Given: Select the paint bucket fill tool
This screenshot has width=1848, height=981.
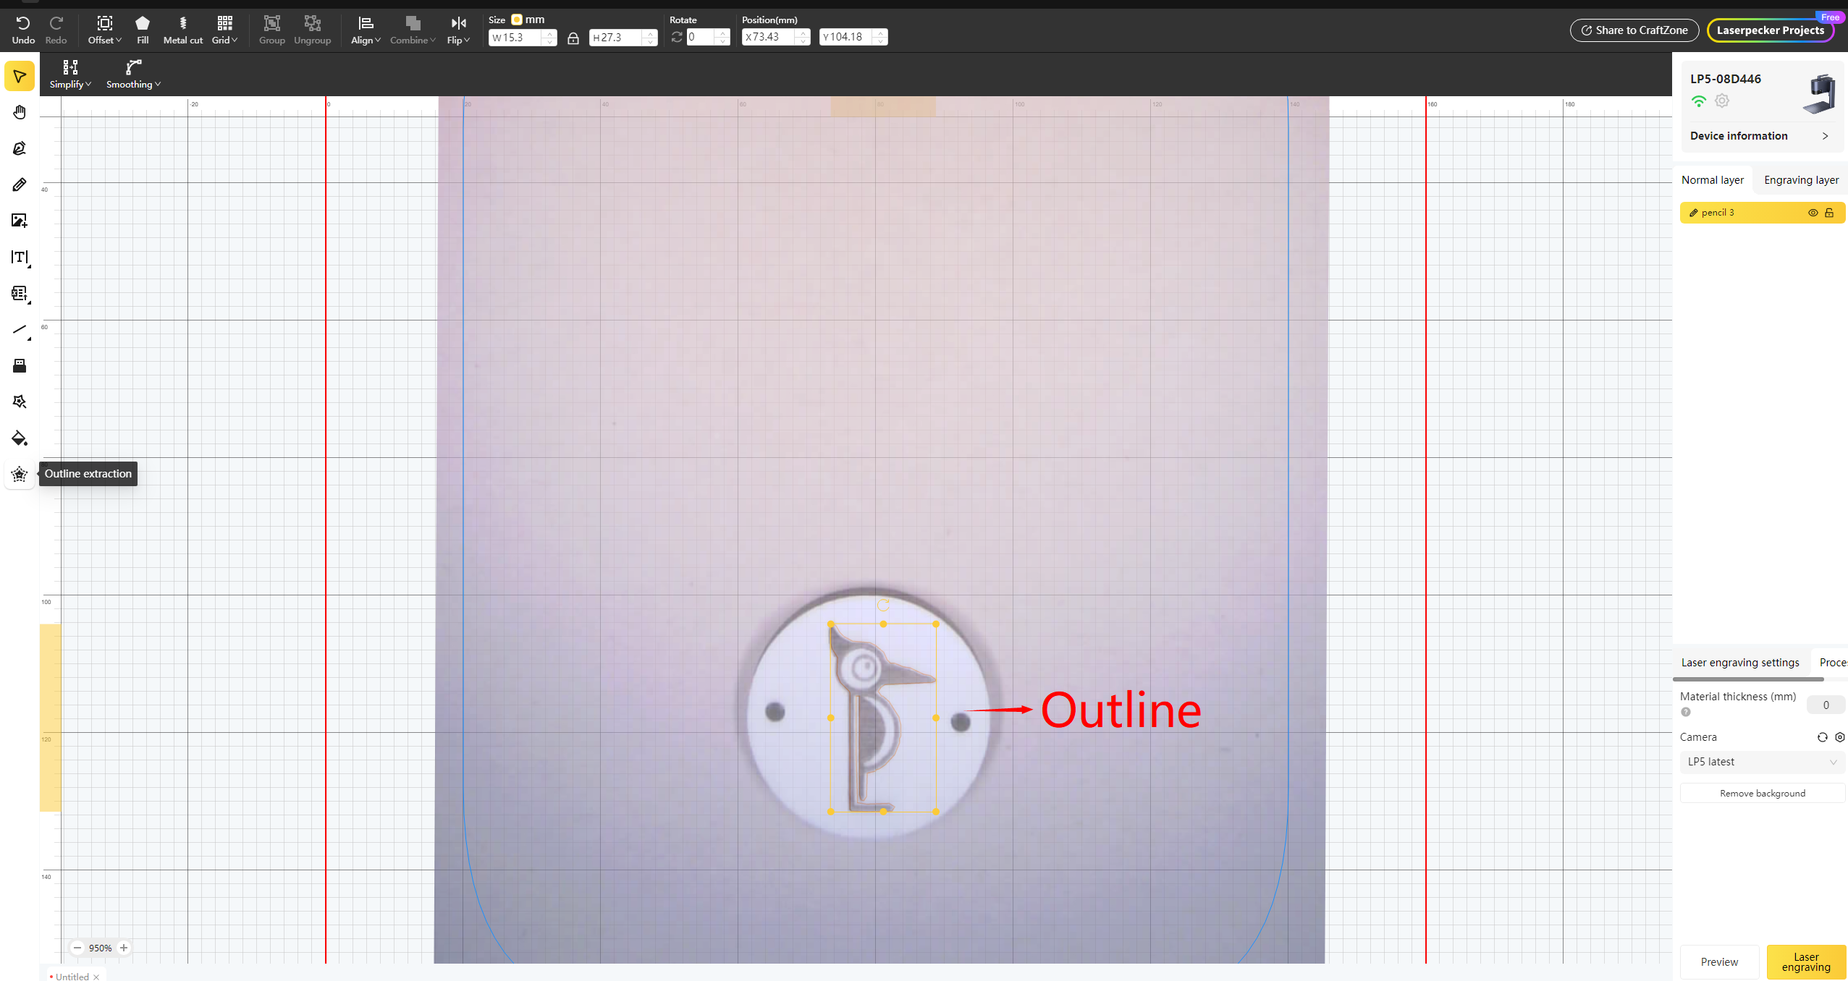Looking at the screenshot, I should 20,438.
